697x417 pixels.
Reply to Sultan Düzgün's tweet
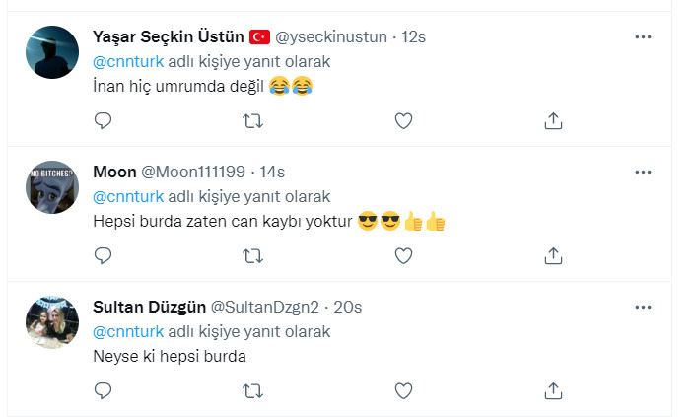pyautogui.click(x=104, y=390)
